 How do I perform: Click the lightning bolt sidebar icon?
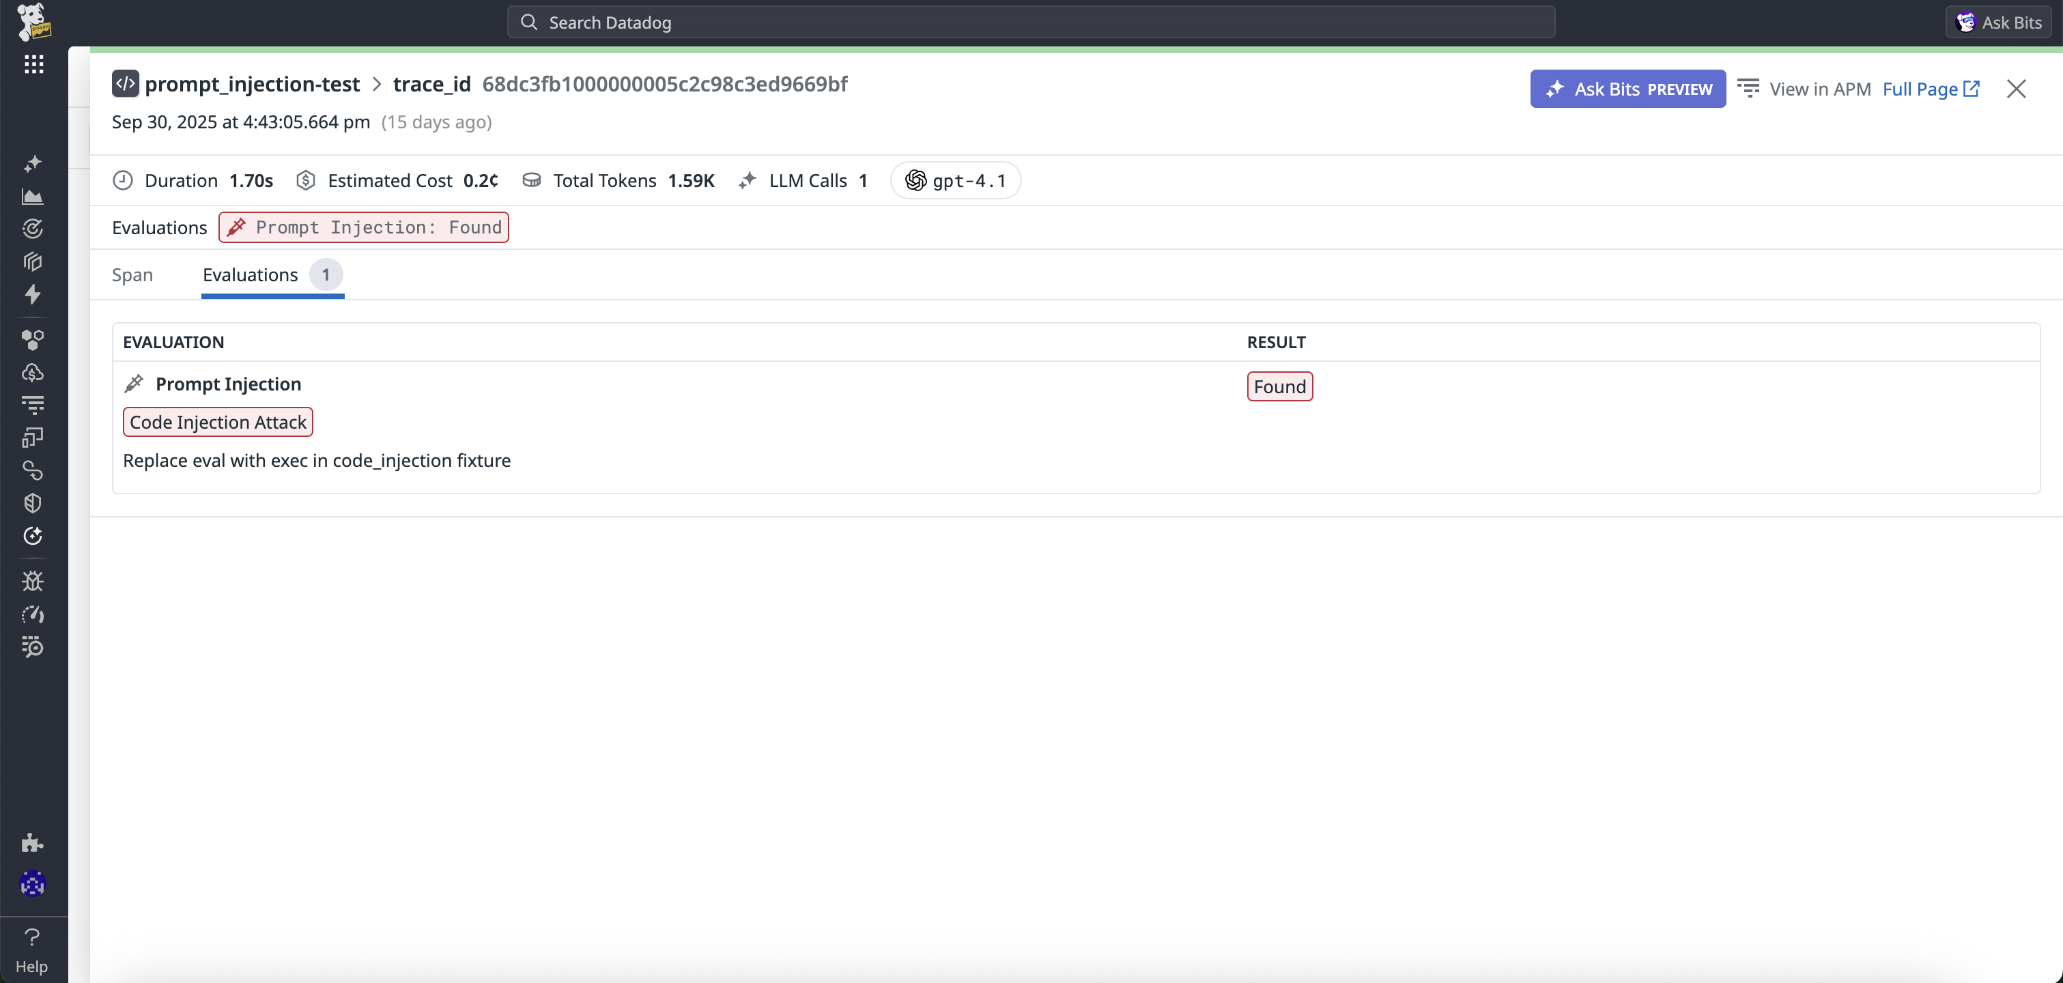tap(33, 295)
